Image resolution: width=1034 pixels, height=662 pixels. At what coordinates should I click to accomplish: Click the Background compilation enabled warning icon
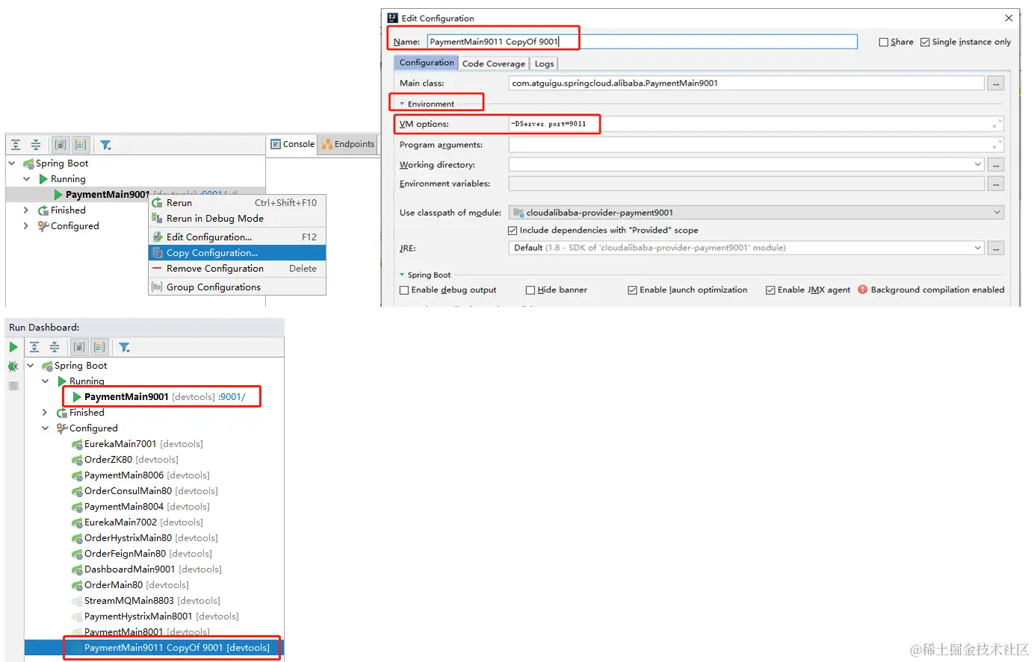pos(863,290)
